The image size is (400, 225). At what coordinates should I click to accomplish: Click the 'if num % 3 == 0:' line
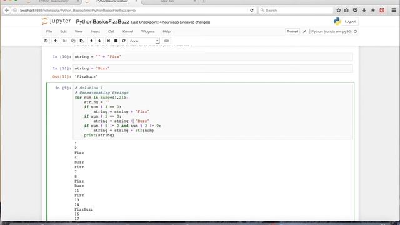point(102,107)
